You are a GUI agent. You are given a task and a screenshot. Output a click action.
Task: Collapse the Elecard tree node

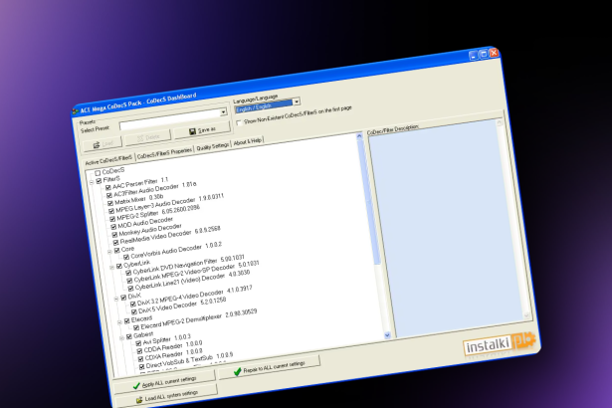tap(119, 322)
